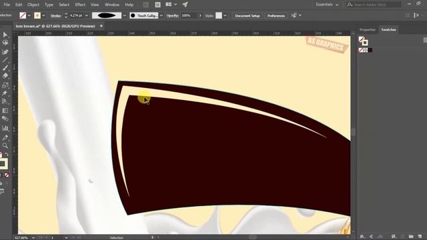Open the zoom level dropdown at bottom
427x240 pixels.
[x=33, y=237]
